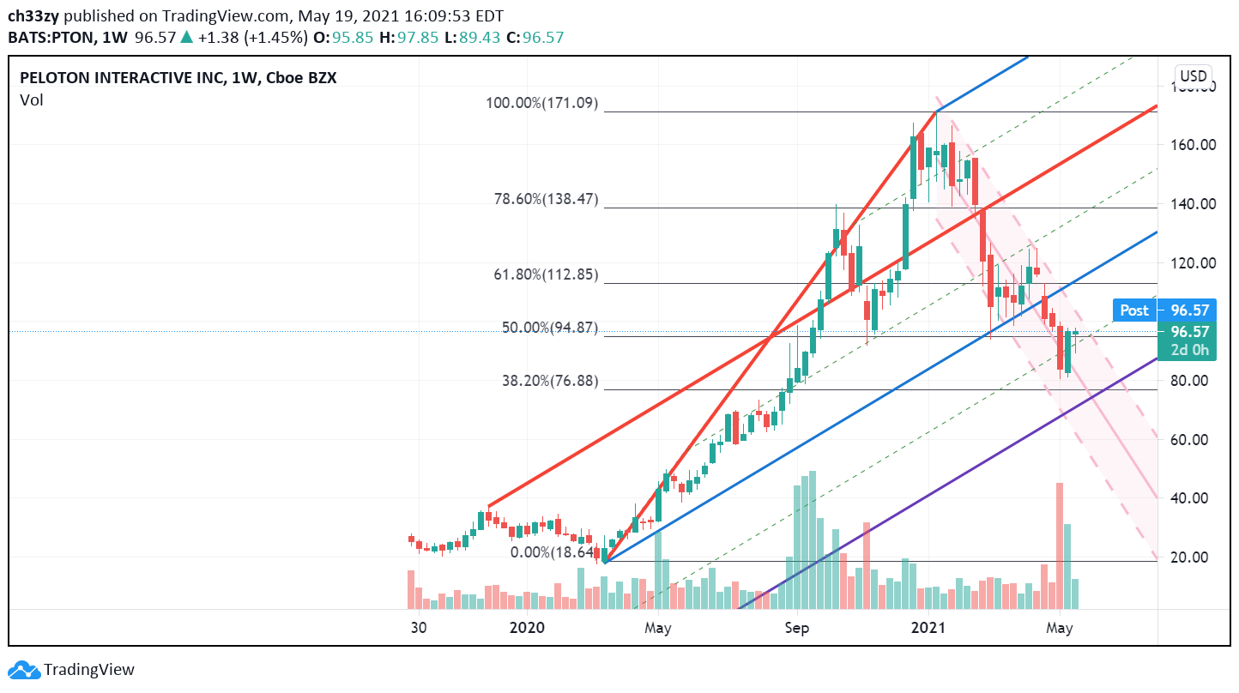Image resolution: width=1239 pixels, height=693 pixels.
Task: Click the 160.00 price axis label
Action: coord(1194,145)
